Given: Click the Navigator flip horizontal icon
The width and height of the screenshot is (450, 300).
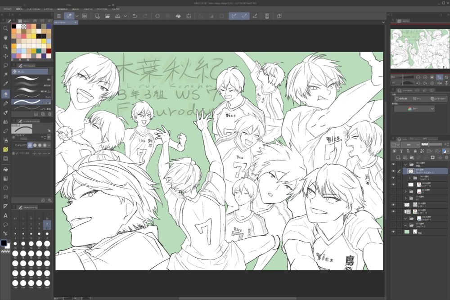Looking at the screenshot, I should pyautogui.click(x=439, y=83).
